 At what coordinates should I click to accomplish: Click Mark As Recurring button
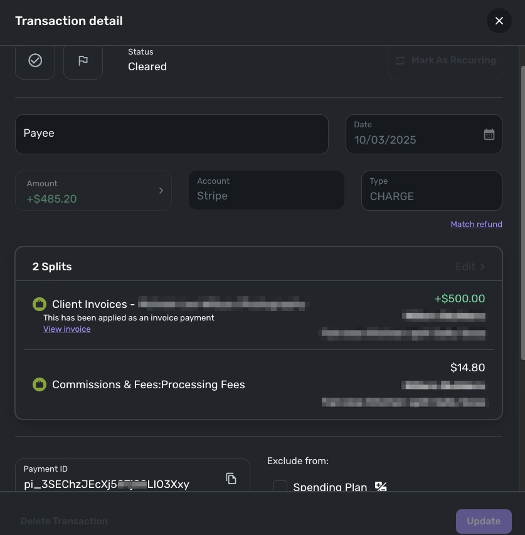pyautogui.click(x=445, y=61)
